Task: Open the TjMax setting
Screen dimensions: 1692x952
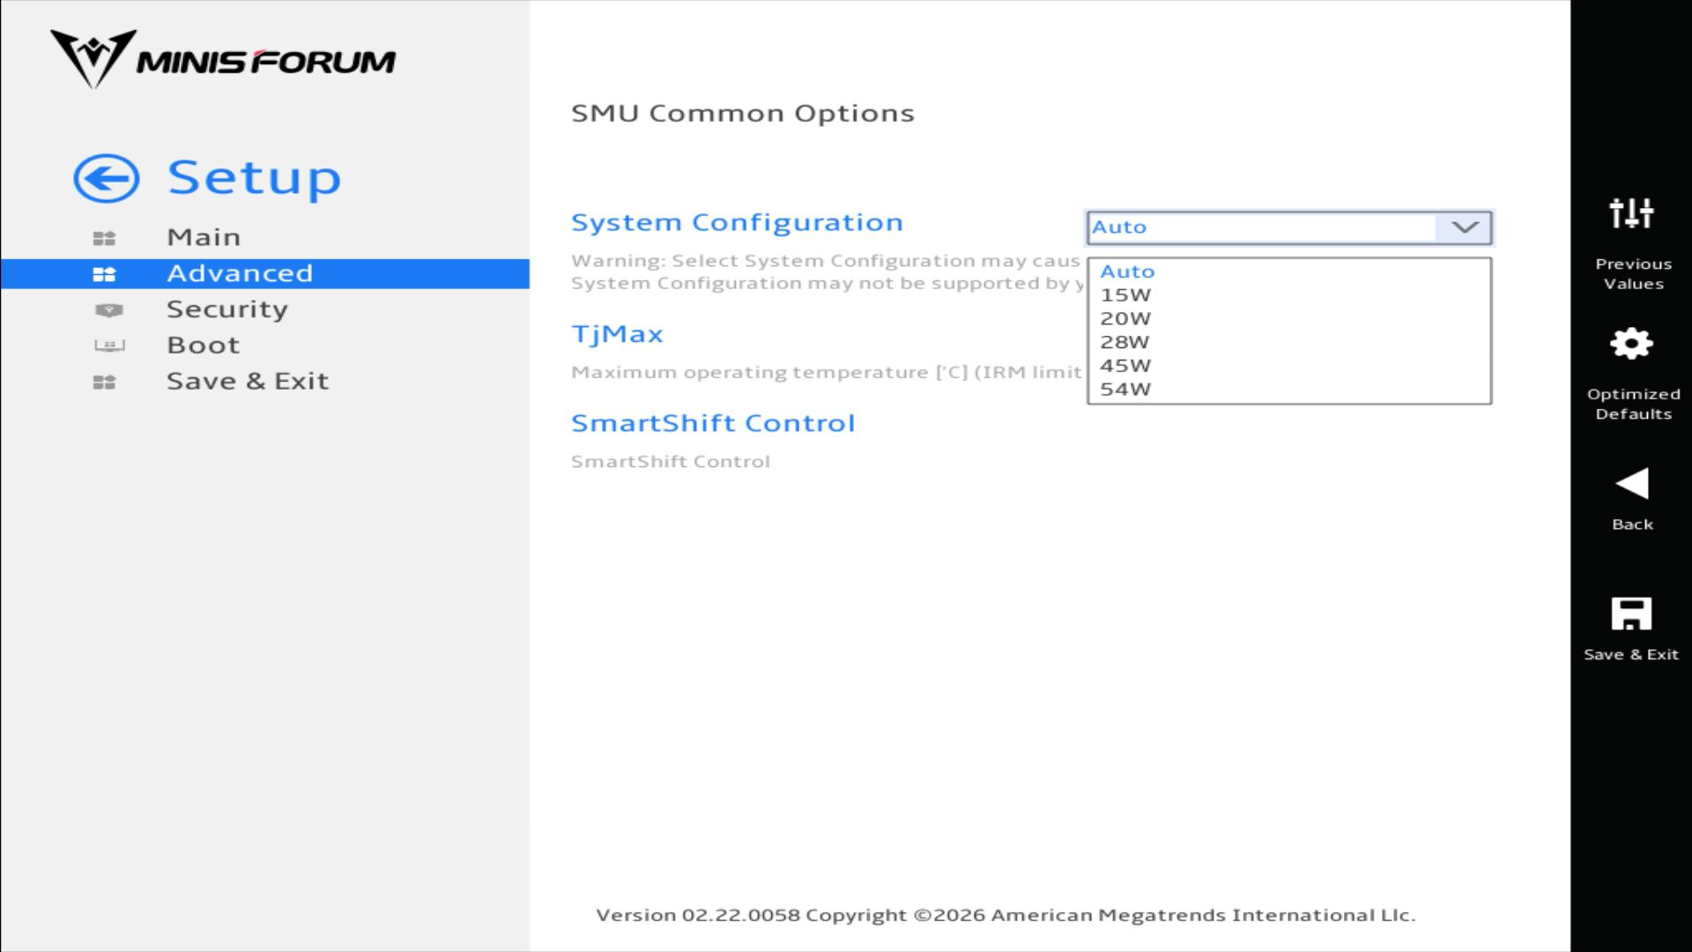Action: [617, 334]
